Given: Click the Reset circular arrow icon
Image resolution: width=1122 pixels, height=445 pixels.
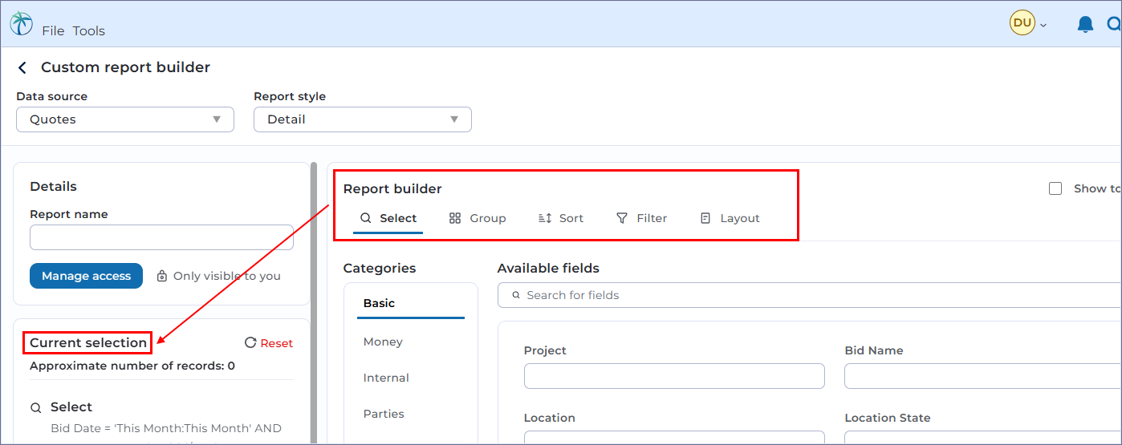Looking at the screenshot, I should pyautogui.click(x=250, y=343).
